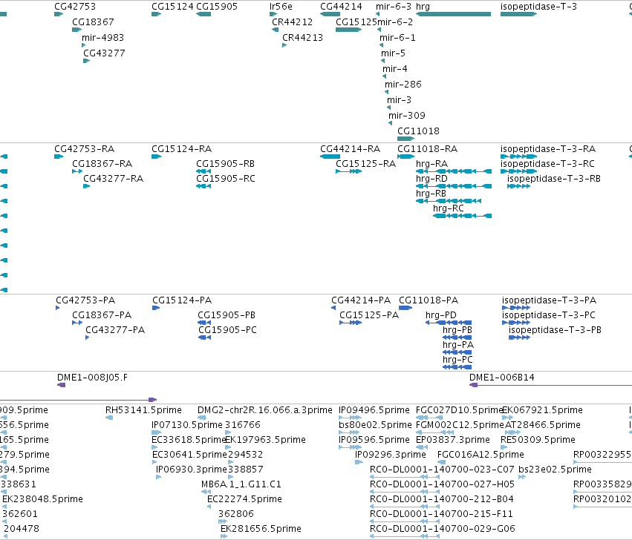Screen dimensions: 632x540
Task: Select the CG15905-PB protein label
Action: tap(227, 315)
